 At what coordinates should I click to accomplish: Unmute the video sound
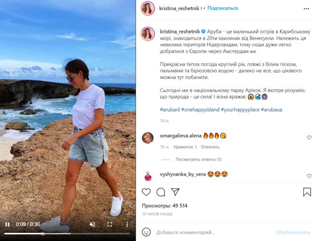[92, 224]
